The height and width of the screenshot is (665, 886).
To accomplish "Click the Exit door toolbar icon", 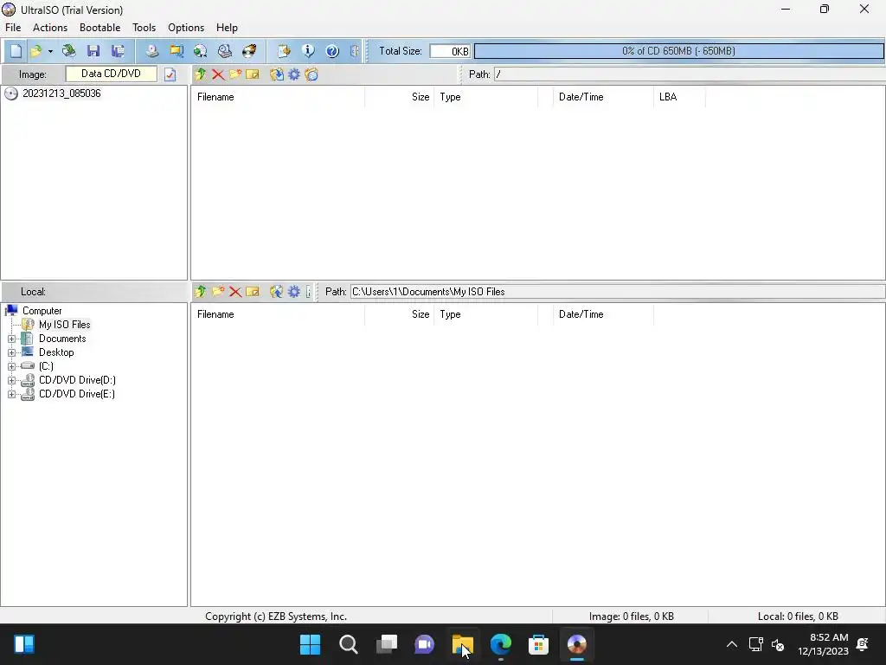I will [354, 51].
